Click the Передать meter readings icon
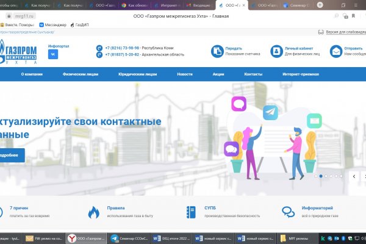Screen dimensions: 366x244 (x=217, y=51)
